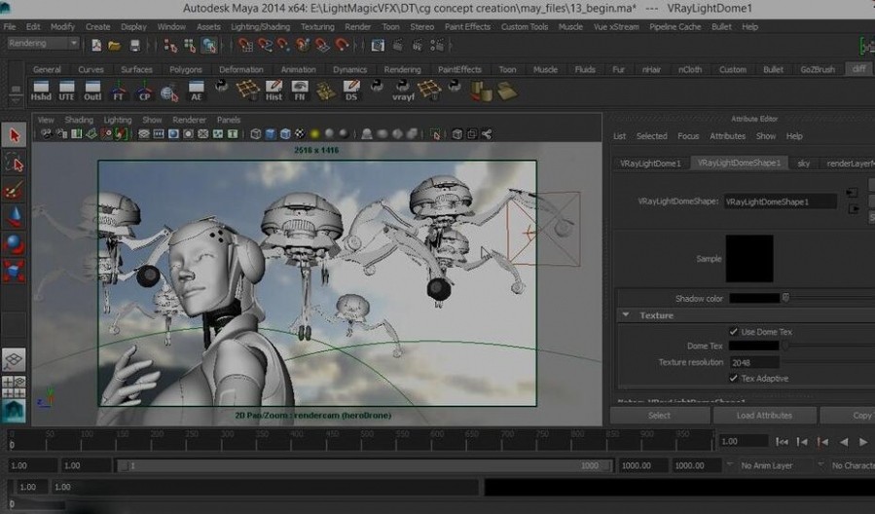Open the viewport Renderer menu
This screenshot has height=514, width=875.
tap(189, 120)
